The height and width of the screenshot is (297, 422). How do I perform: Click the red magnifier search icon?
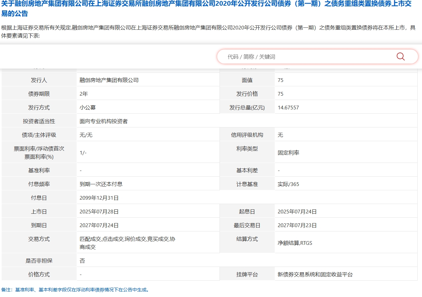click(401, 57)
